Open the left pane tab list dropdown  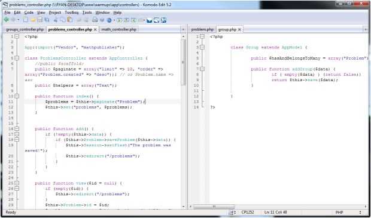pyautogui.click(x=183, y=29)
